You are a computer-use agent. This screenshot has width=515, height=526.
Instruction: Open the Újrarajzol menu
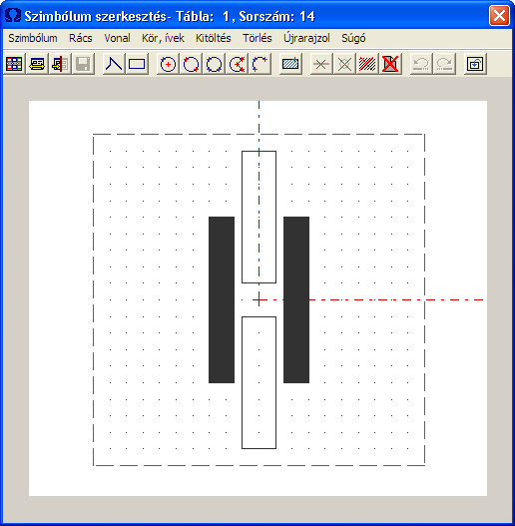306,38
